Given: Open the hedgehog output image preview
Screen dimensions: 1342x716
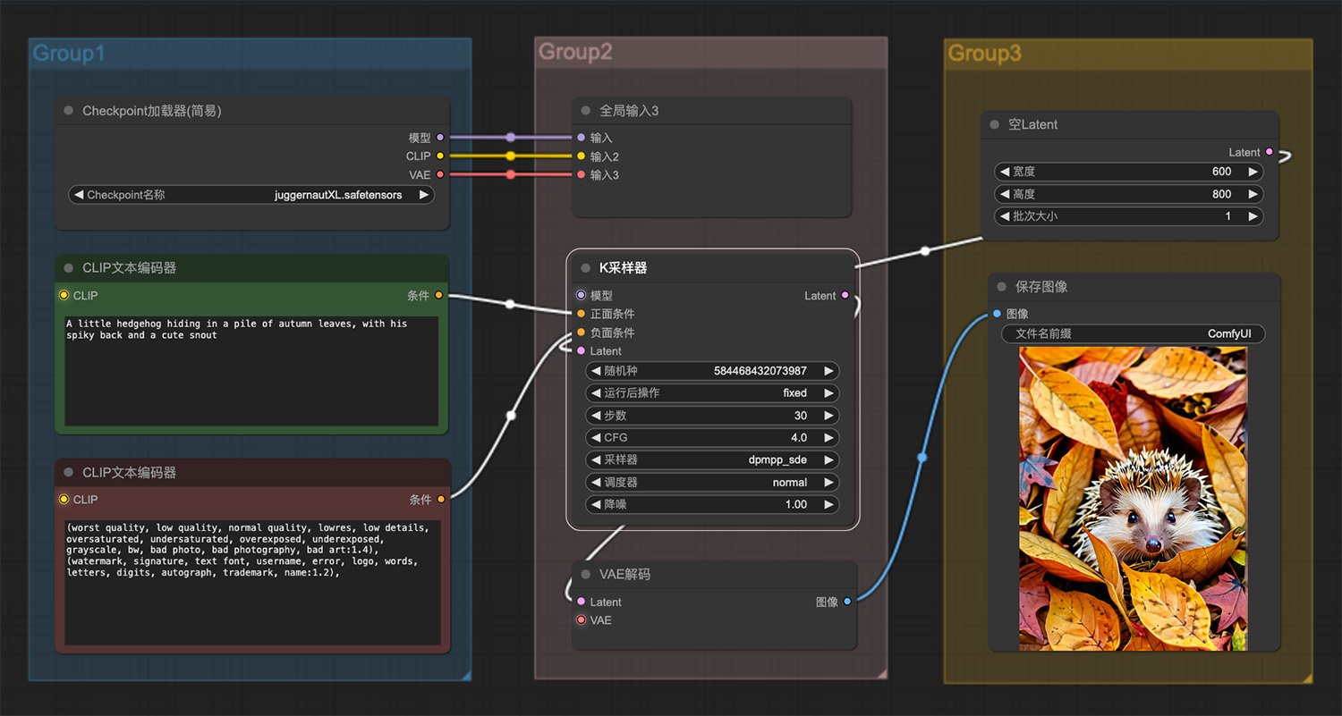Looking at the screenshot, I should [x=1134, y=499].
